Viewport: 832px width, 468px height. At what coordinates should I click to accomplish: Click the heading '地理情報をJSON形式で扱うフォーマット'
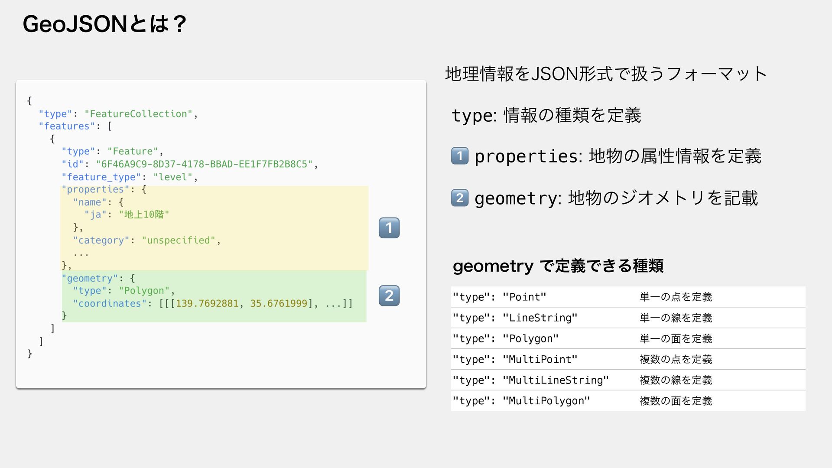pyautogui.click(x=606, y=74)
